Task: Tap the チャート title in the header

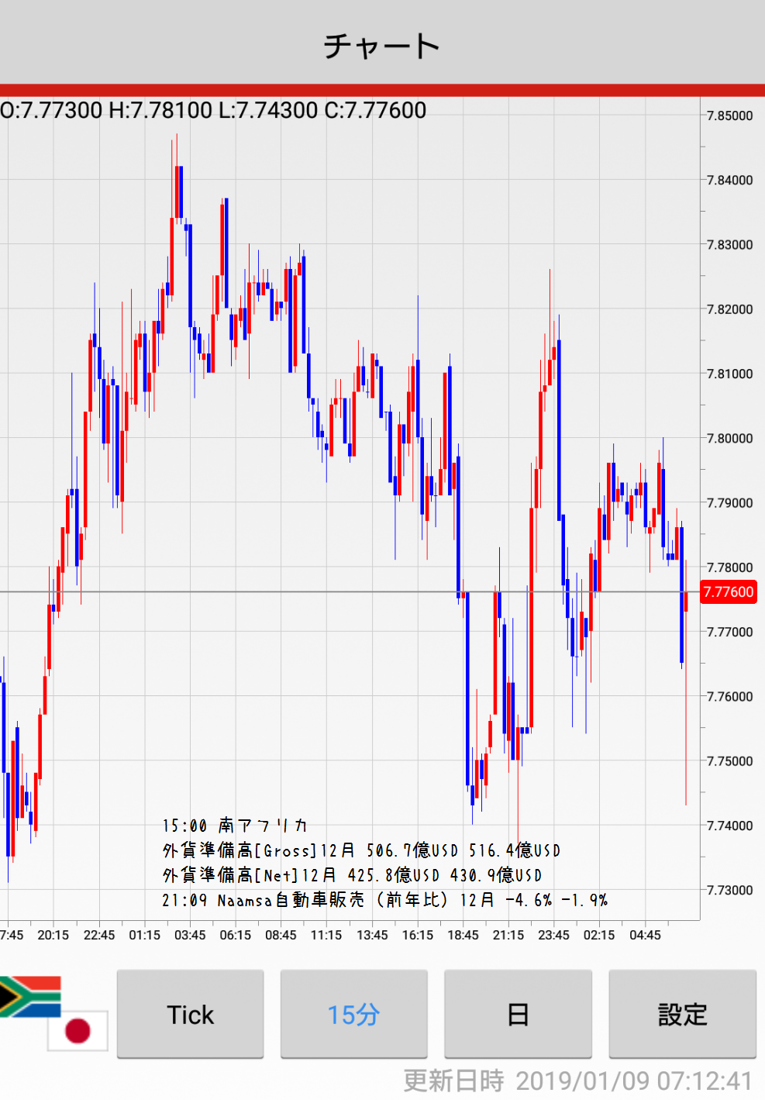Action: [382, 46]
